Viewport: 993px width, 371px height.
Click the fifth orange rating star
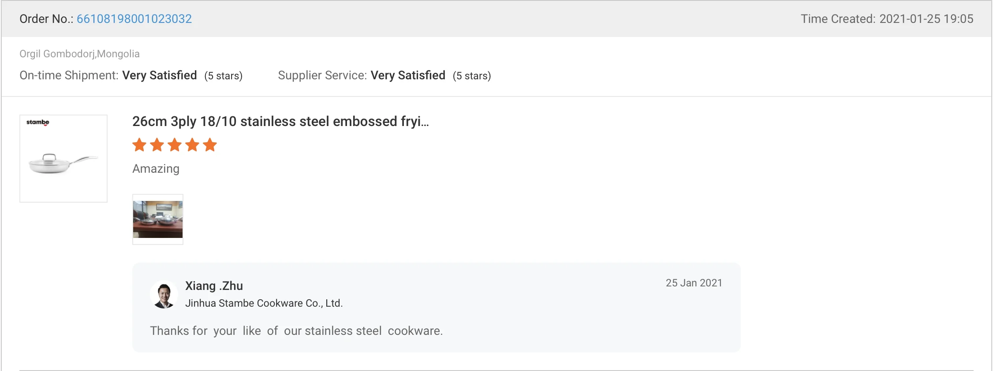210,145
